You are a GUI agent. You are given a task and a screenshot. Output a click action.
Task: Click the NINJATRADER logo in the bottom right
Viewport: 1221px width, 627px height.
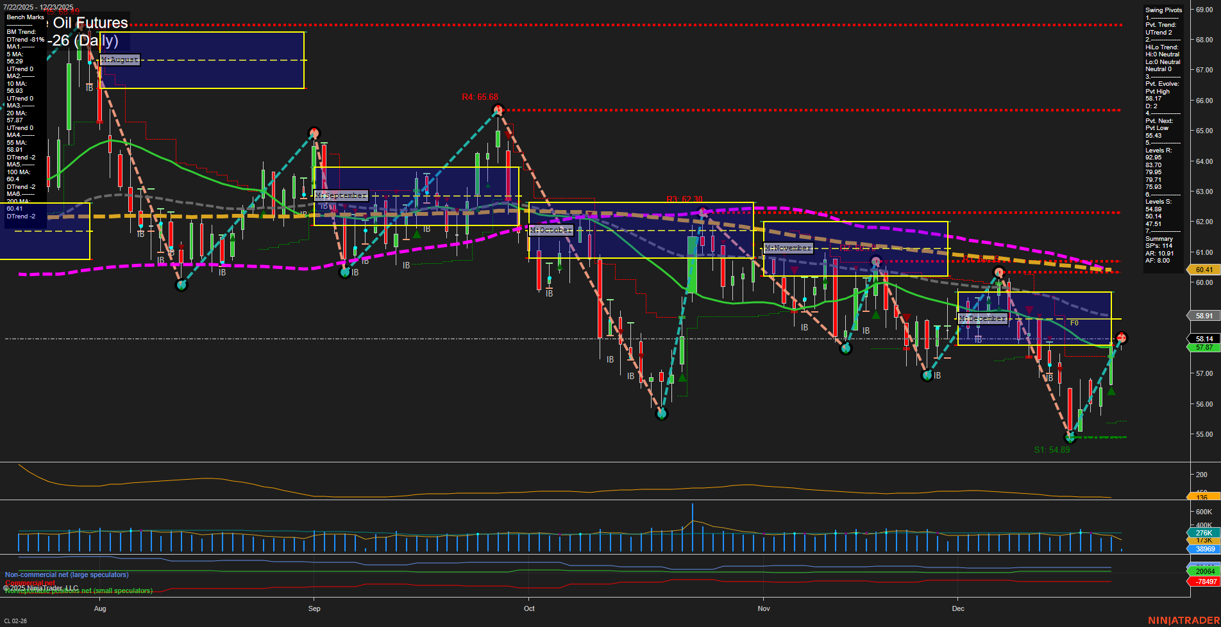(1182, 619)
